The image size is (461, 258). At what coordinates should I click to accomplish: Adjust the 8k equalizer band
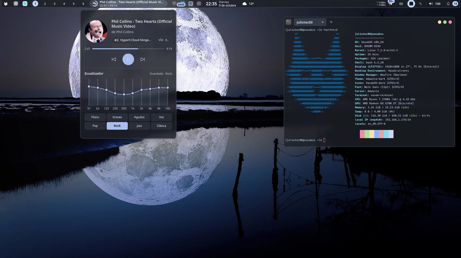(159, 92)
